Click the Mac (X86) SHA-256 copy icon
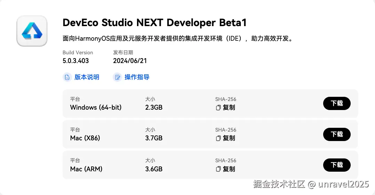The height and width of the screenshot is (195, 375). click(218, 138)
